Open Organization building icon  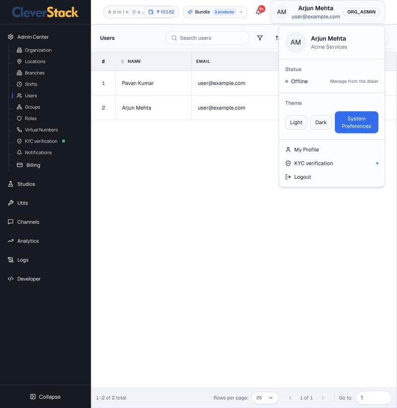tap(19, 50)
